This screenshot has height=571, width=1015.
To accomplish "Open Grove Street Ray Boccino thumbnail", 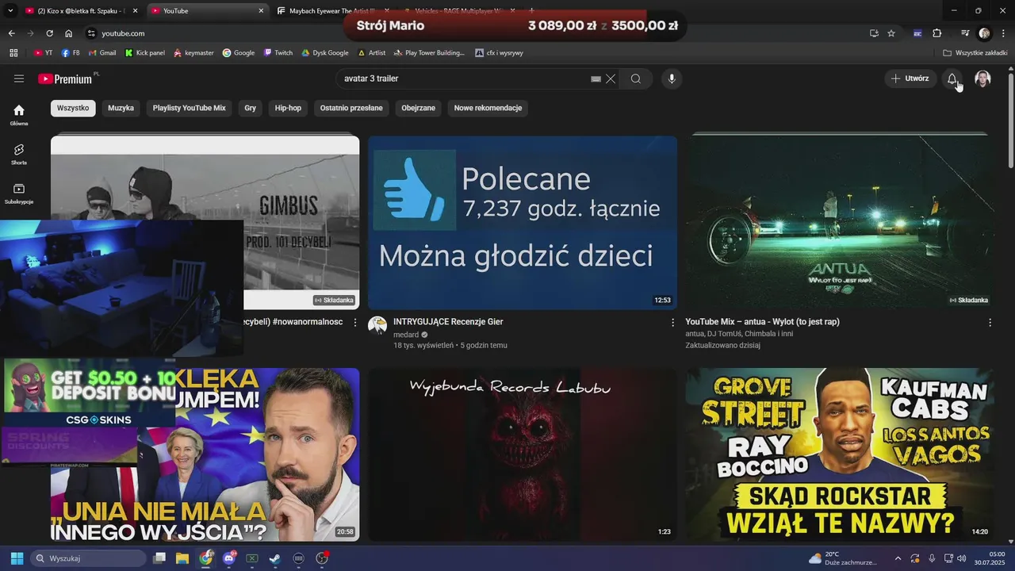I will pyautogui.click(x=840, y=454).
